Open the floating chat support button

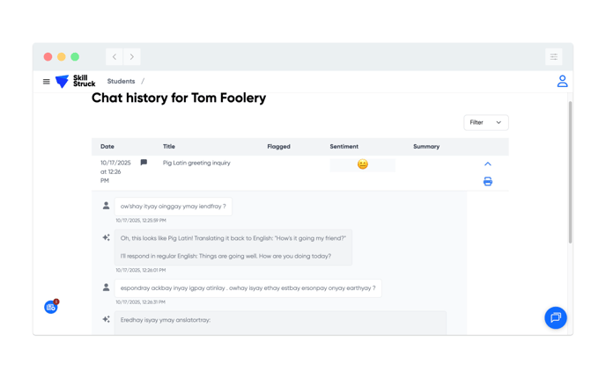pos(555,317)
